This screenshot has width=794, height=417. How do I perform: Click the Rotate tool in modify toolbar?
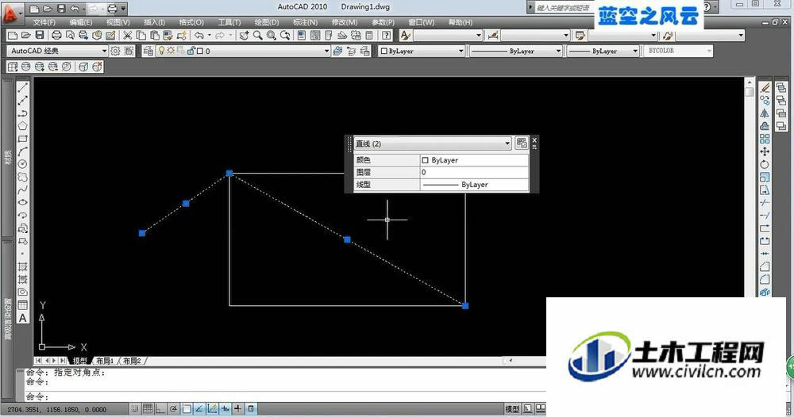click(765, 164)
